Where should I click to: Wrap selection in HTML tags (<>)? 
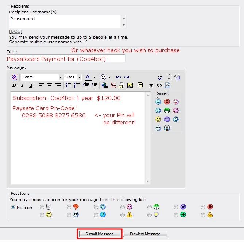[159, 85]
